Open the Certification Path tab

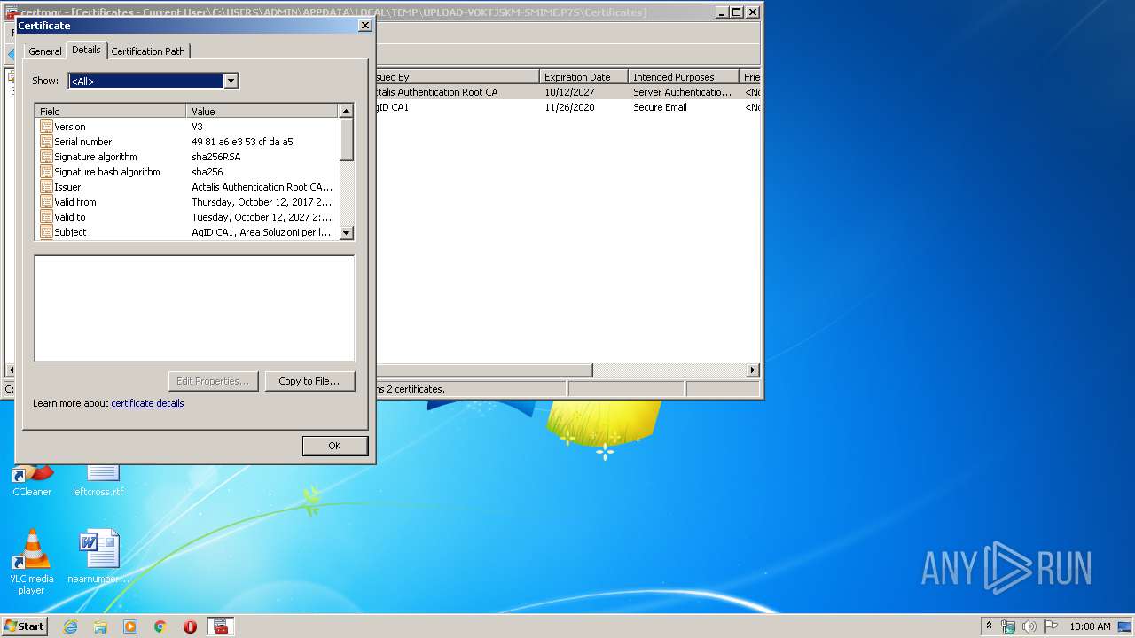[x=148, y=51]
